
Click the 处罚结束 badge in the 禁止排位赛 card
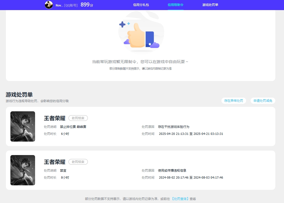point(78,118)
